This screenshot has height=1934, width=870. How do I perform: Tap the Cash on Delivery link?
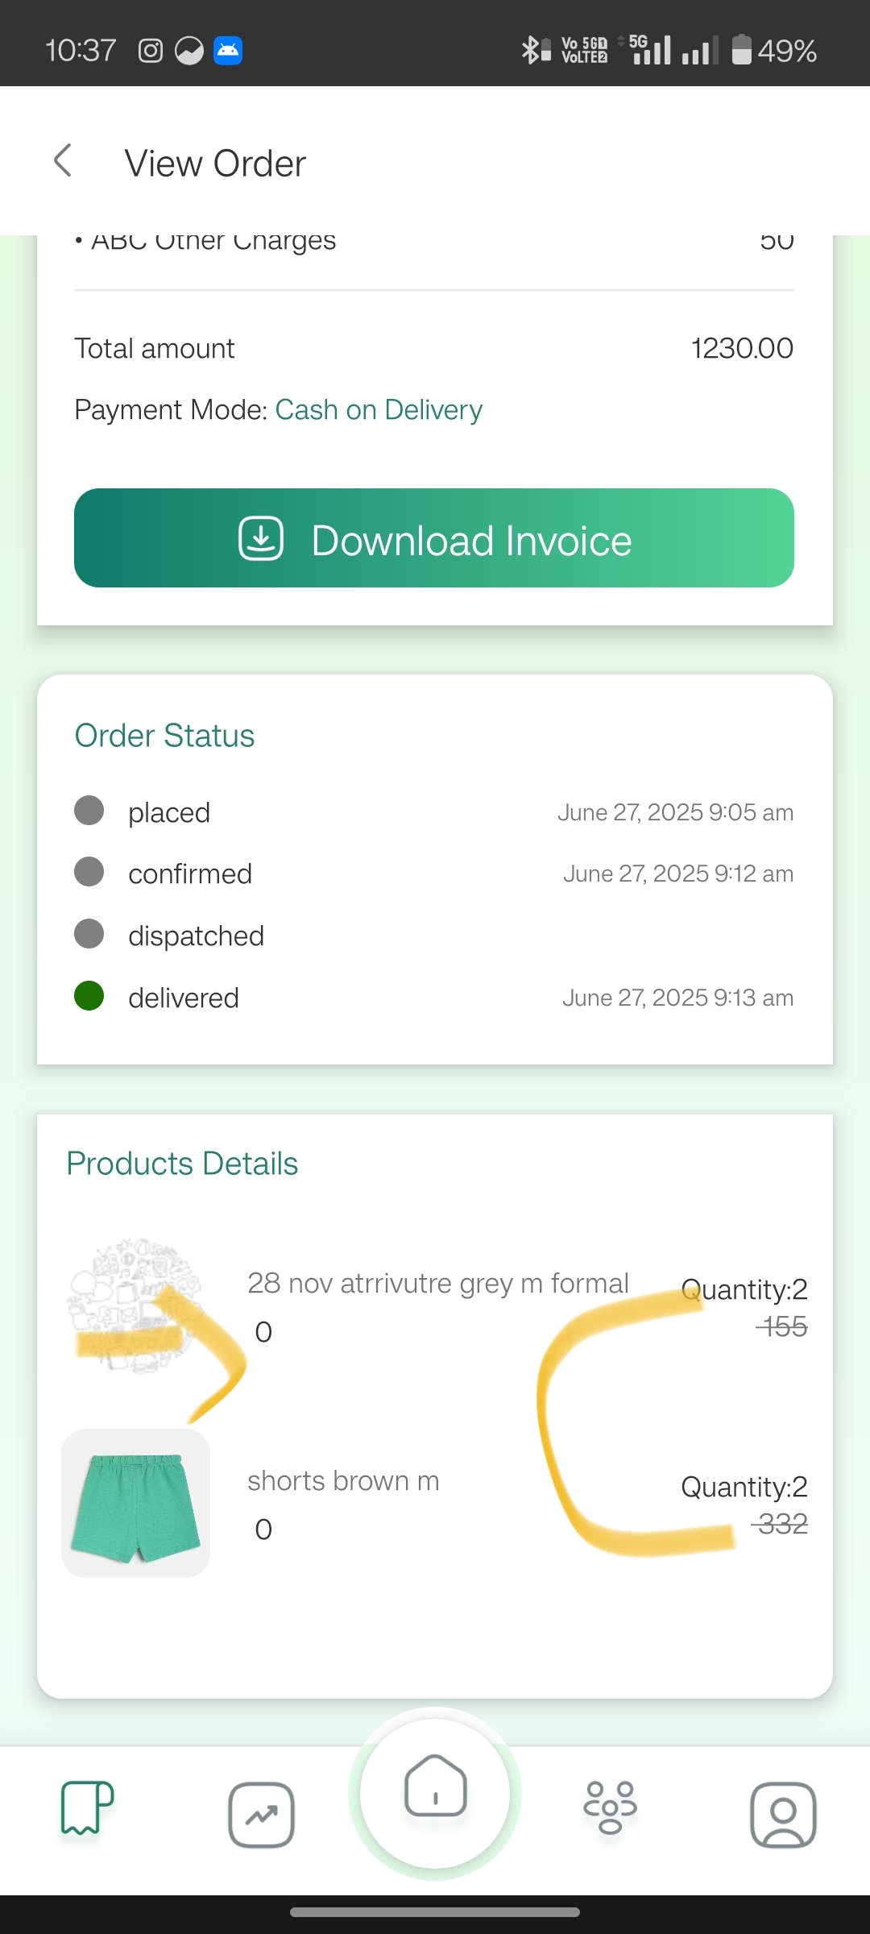pyautogui.click(x=379, y=409)
